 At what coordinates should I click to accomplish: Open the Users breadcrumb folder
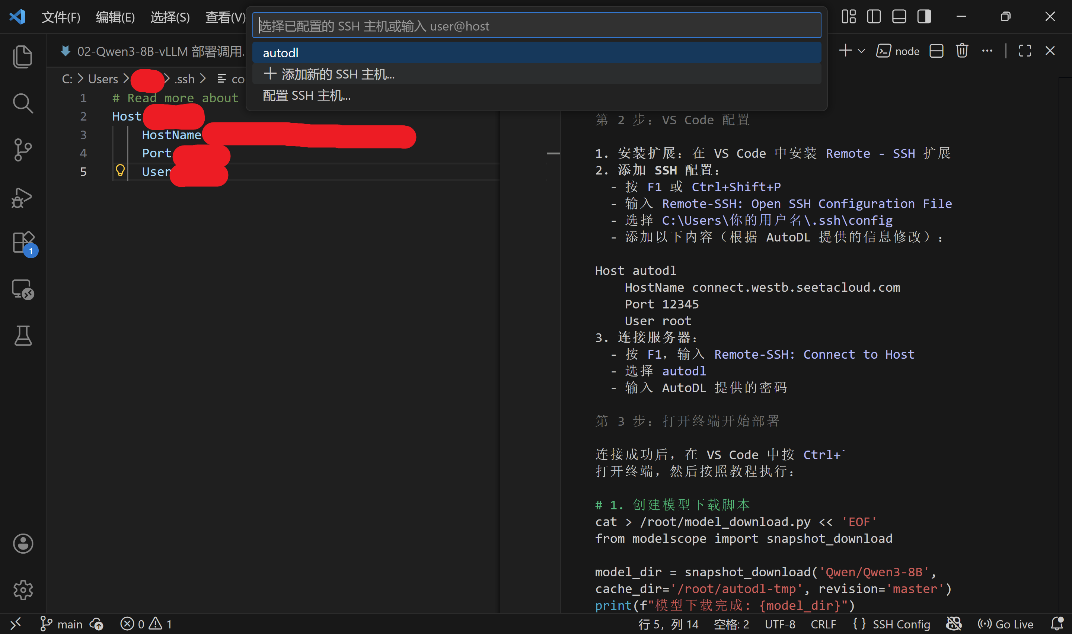click(x=103, y=79)
